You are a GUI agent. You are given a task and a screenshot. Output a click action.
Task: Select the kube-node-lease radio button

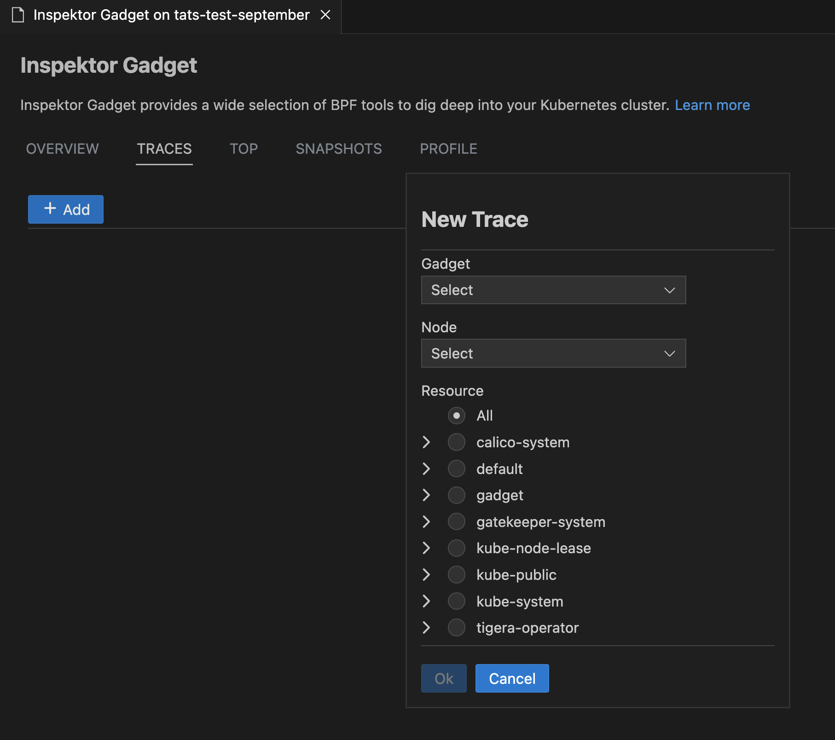[456, 548]
